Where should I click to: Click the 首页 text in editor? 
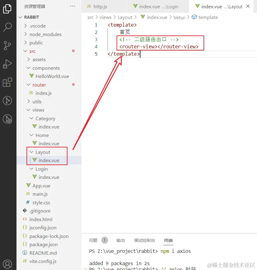pyautogui.click(x=125, y=32)
